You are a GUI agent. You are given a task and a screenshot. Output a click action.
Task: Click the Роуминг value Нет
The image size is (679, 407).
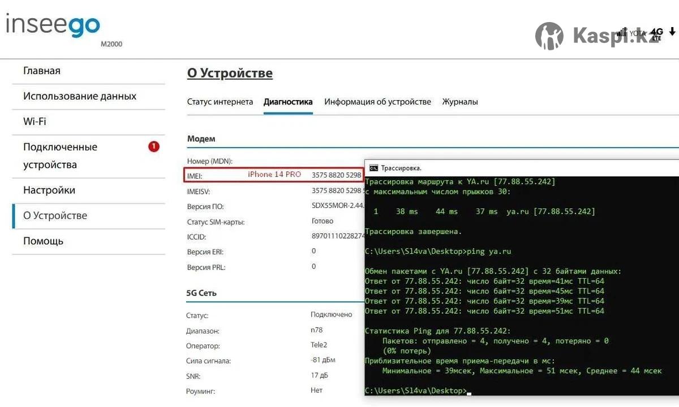316,390
